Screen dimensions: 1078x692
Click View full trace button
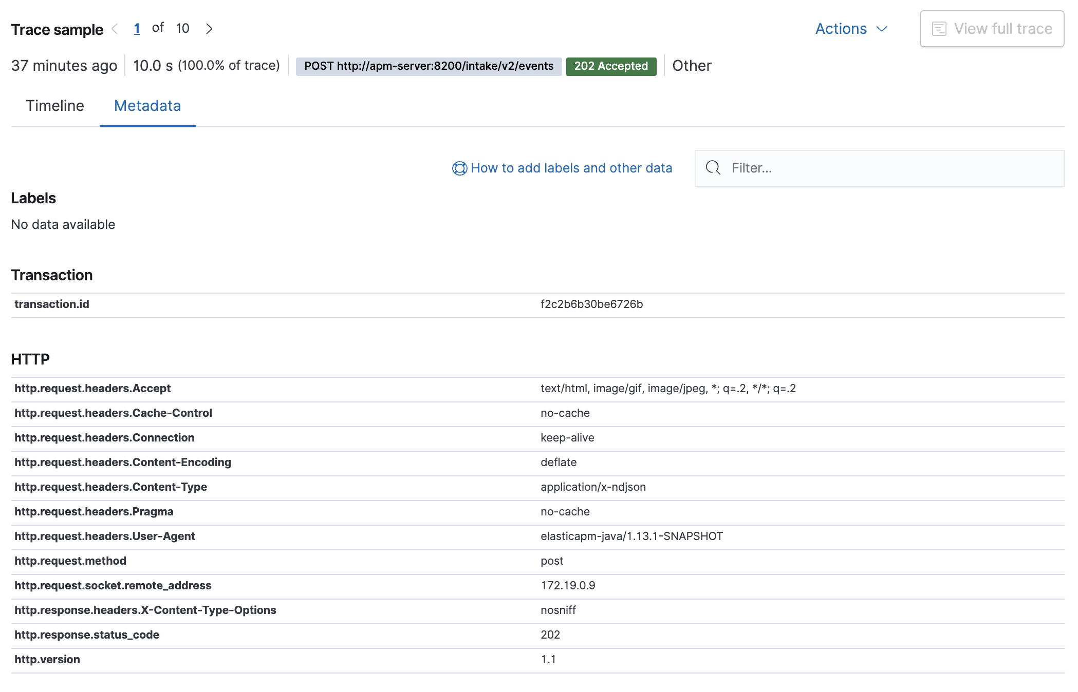click(x=992, y=29)
